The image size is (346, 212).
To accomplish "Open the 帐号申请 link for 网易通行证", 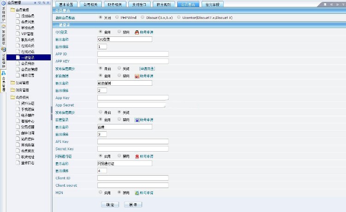I will tap(147, 157).
